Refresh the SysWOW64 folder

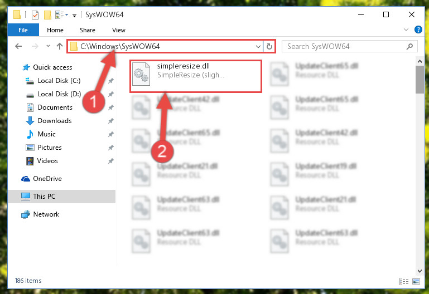pyautogui.click(x=269, y=47)
